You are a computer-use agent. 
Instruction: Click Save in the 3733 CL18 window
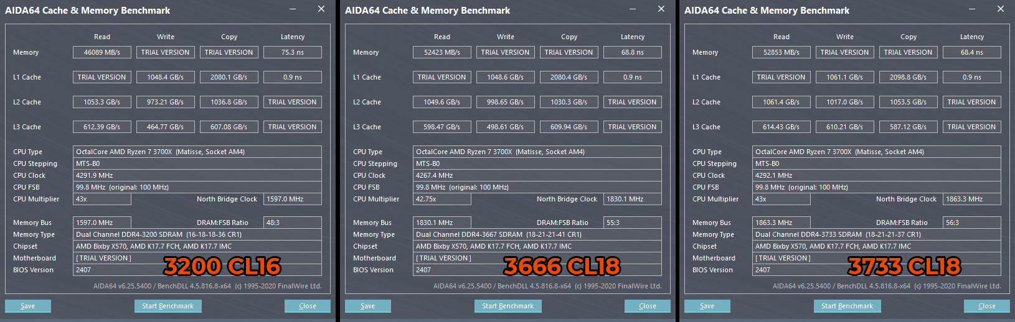[x=707, y=306]
